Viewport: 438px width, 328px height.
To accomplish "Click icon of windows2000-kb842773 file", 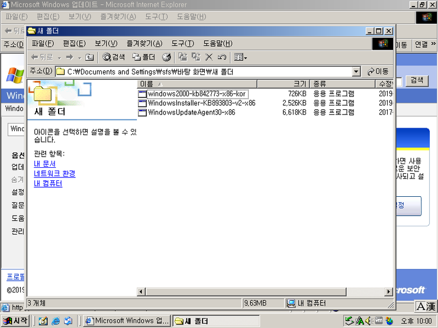I will (142, 94).
